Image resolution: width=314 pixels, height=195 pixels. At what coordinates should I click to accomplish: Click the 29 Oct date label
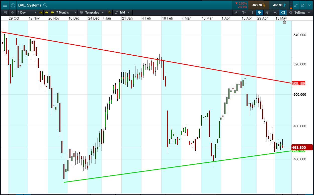(14, 18)
